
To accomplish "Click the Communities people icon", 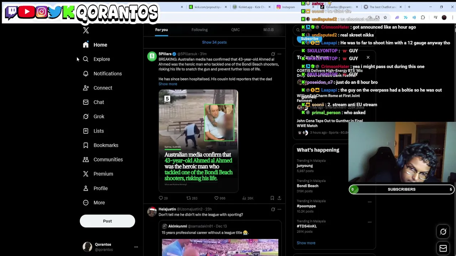I will [x=86, y=160].
